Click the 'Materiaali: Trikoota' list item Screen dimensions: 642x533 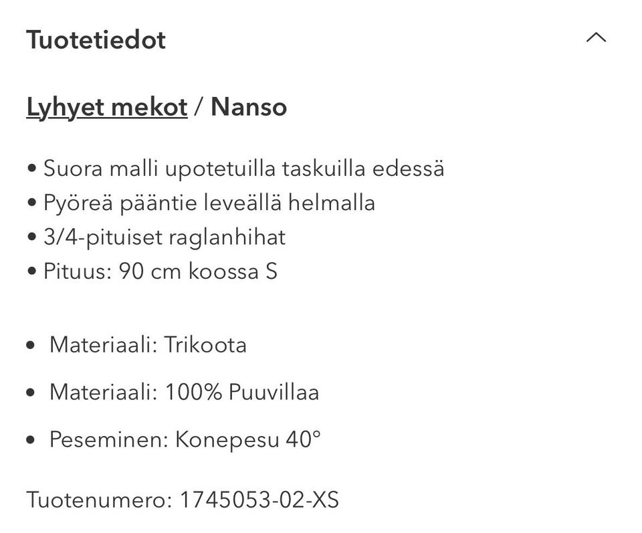148,345
